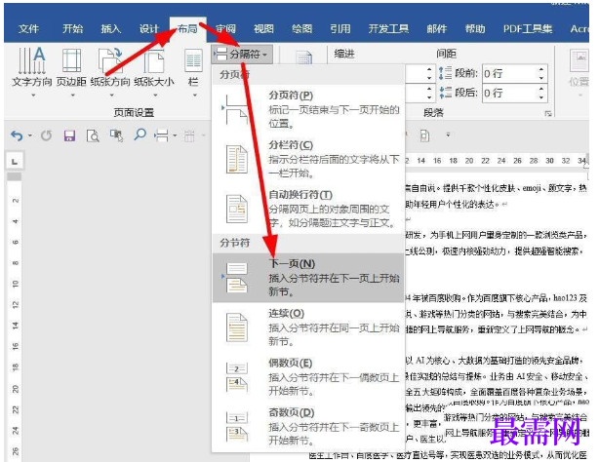
Task: Select 连续(O) continuous section break
Action: [x=308, y=327]
